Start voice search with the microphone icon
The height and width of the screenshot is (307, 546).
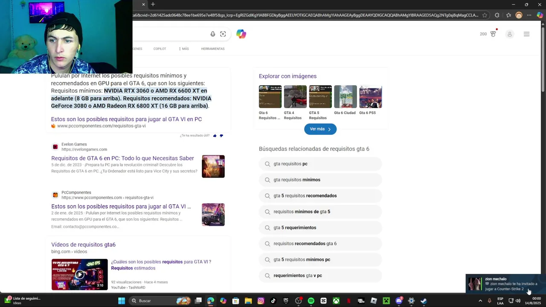pyautogui.click(x=212, y=34)
